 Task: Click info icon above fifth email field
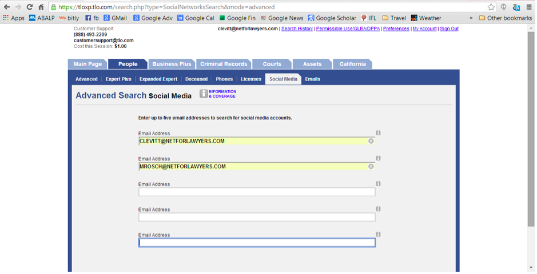(378, 235)
